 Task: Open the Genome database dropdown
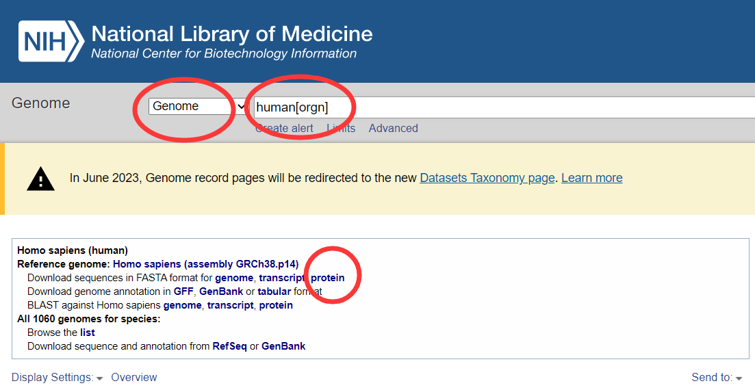(199, 106)
